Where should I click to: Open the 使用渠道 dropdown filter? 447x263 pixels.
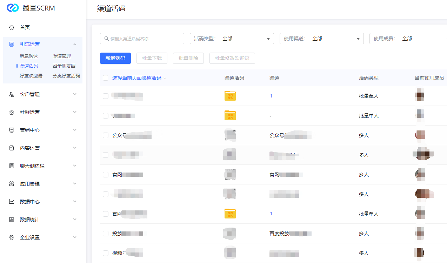pyautogui.click(x=321, y=39)
